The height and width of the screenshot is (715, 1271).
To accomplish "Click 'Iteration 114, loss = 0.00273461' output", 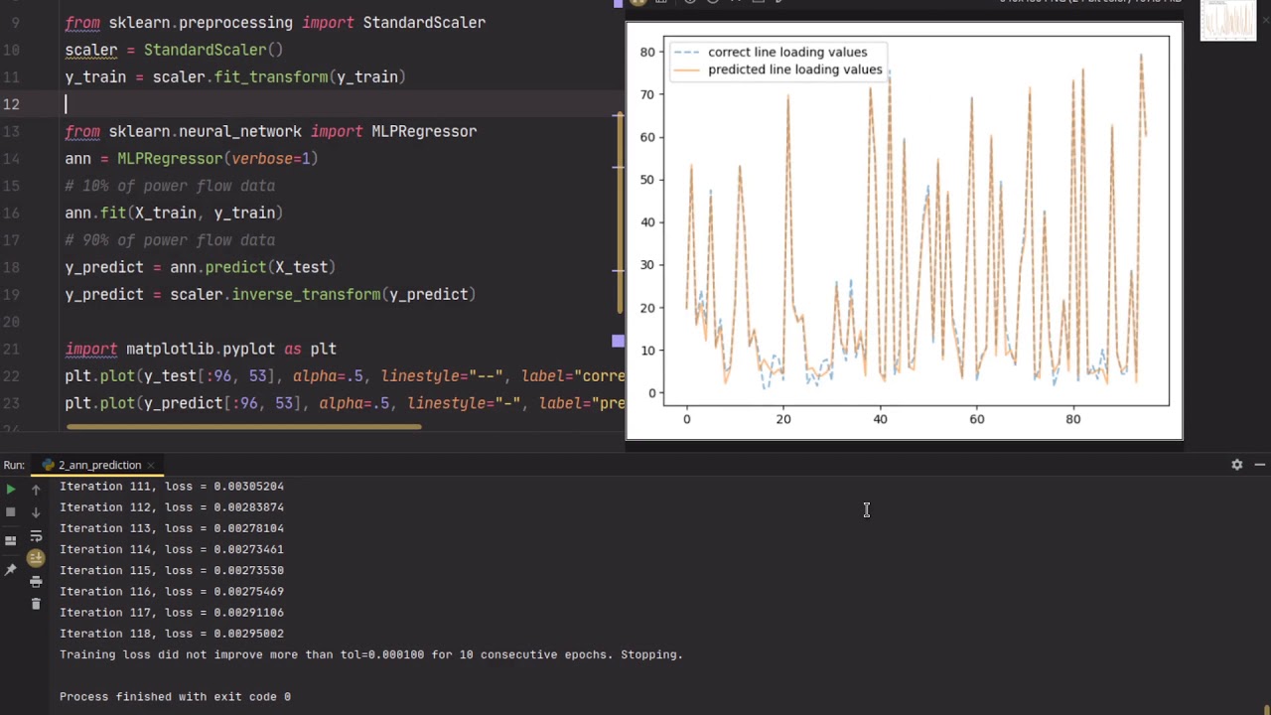I will 172,549.
